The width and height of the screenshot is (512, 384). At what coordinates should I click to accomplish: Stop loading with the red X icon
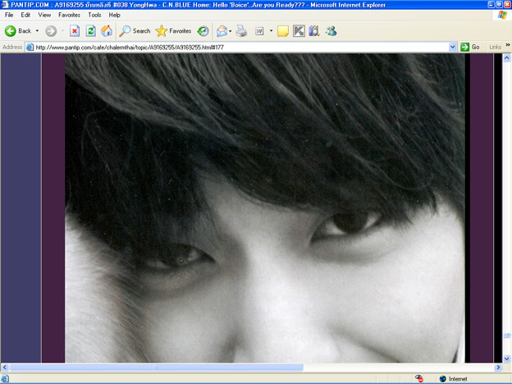click(75, 31)
